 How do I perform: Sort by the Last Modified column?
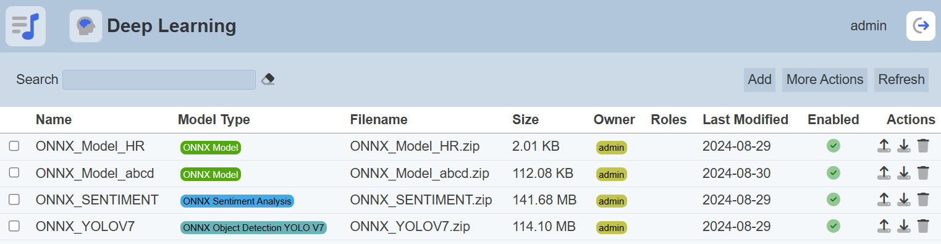tap(745, 119)
